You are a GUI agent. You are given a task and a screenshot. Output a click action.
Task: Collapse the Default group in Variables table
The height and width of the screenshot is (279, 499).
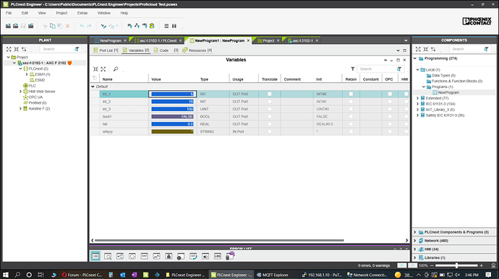coord(93,87)
